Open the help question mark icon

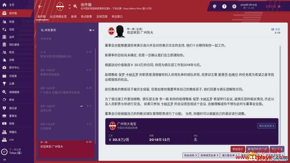(x=224, y=7)
